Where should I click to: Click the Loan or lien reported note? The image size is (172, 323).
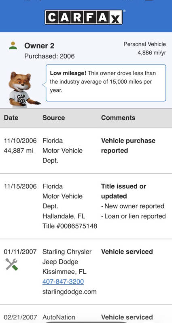tap(134, 216)
